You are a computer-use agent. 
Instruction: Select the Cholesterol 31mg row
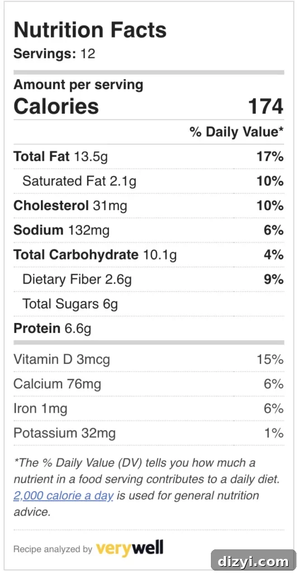coord(149,206)
